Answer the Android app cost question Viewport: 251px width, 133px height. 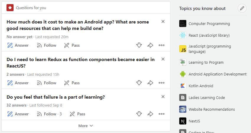coord(18,45)
